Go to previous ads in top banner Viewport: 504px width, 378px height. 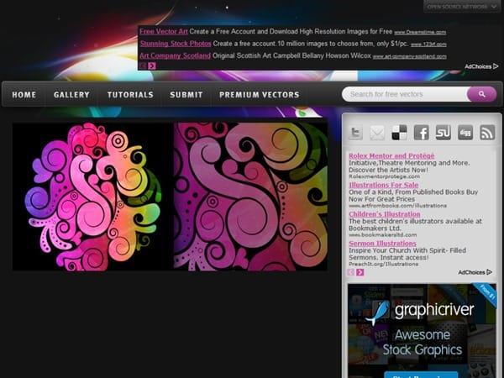coord(143,66)
